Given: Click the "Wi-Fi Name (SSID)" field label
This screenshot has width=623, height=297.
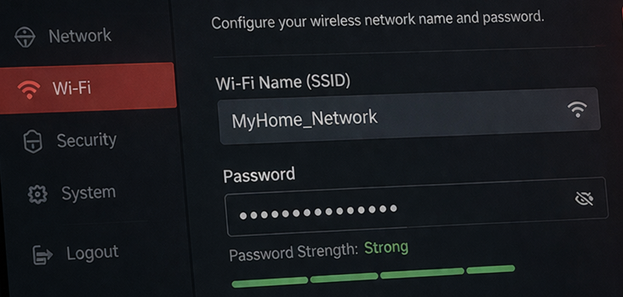Looking at the screenshot, I should [283, 82].
